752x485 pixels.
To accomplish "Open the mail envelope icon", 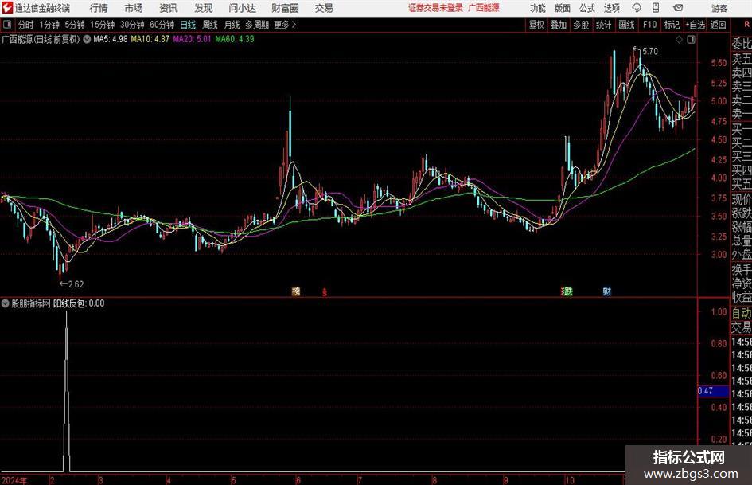I will tap(678, 8).
